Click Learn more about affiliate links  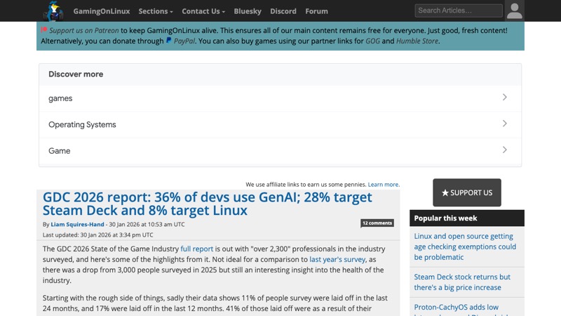click(383, 185)
